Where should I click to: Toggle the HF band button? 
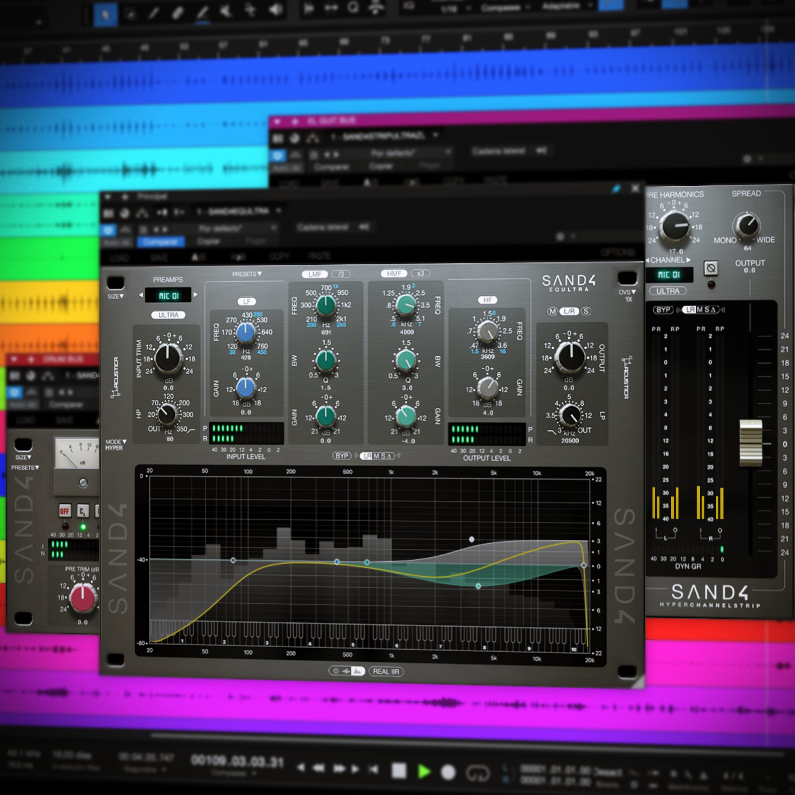487,300
